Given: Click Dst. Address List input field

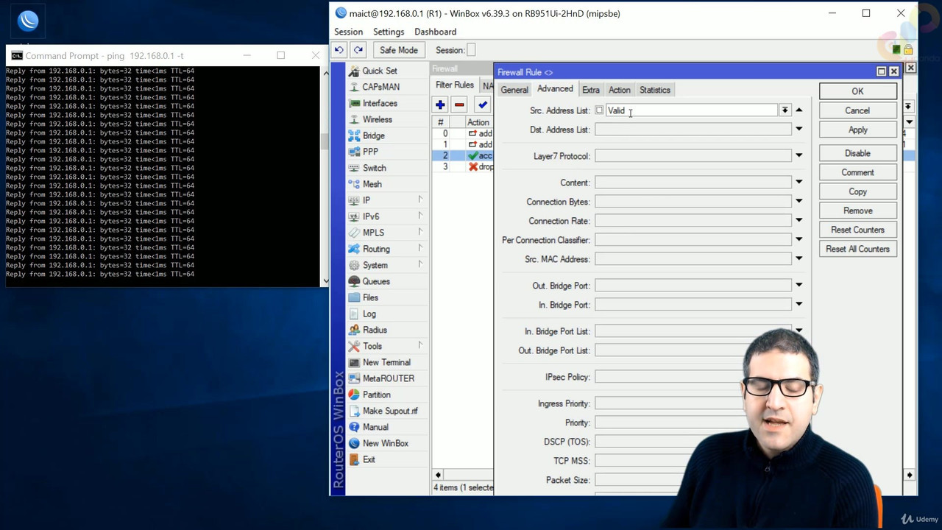Looking at the screenshot, I should click(693, 130).
